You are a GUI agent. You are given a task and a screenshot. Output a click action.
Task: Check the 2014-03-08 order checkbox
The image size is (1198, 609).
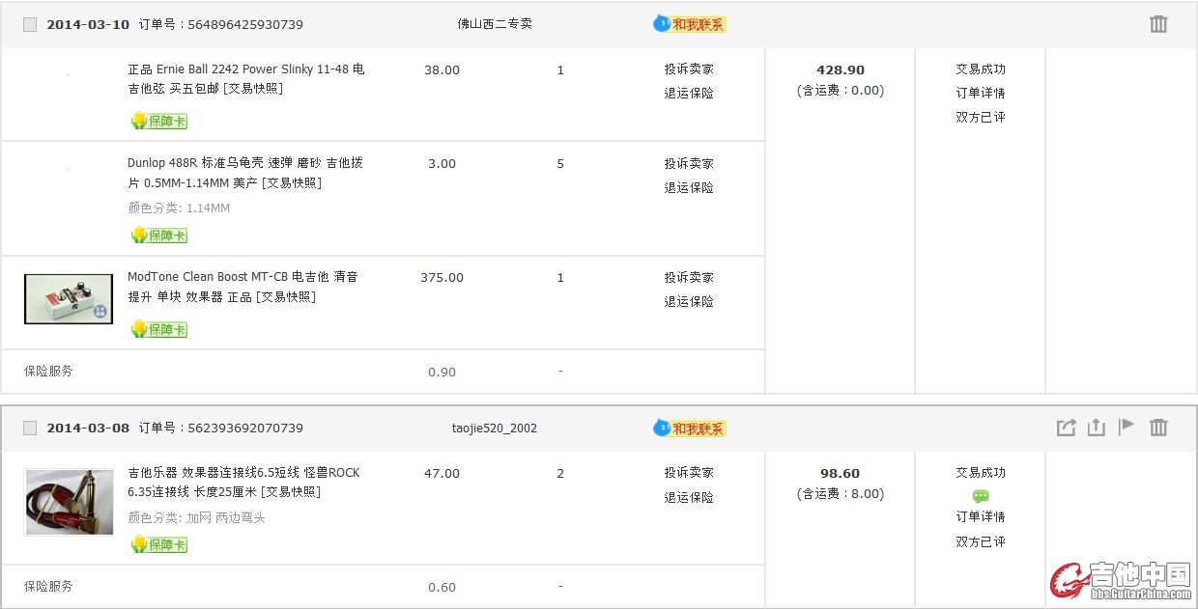click(30, 428)
